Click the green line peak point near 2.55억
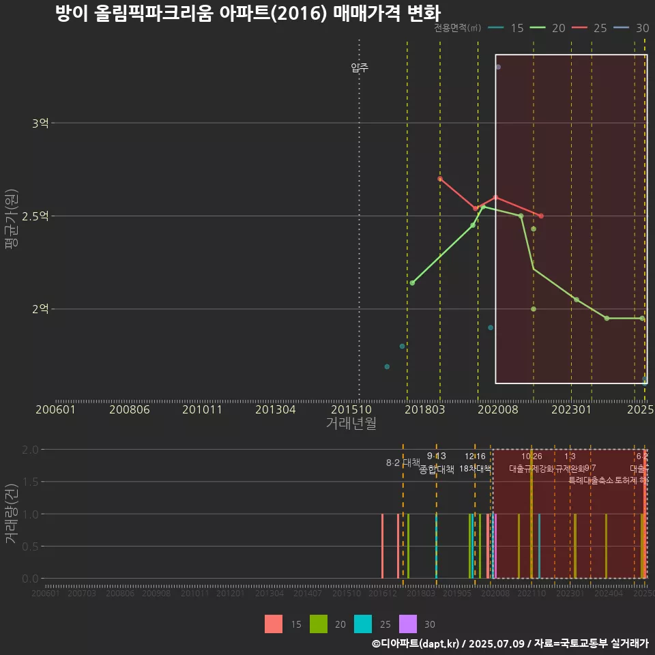 click(483, 207)
